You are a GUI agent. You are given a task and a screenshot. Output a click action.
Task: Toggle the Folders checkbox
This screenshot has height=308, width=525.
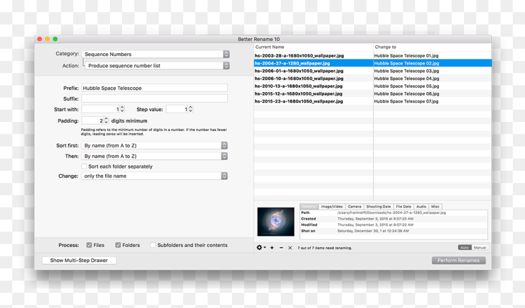118,245
